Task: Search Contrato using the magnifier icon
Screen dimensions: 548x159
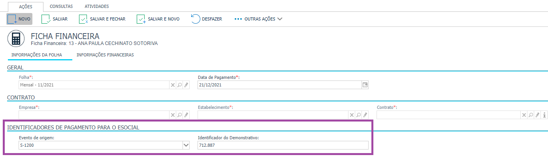Action: tap(531, 115)
